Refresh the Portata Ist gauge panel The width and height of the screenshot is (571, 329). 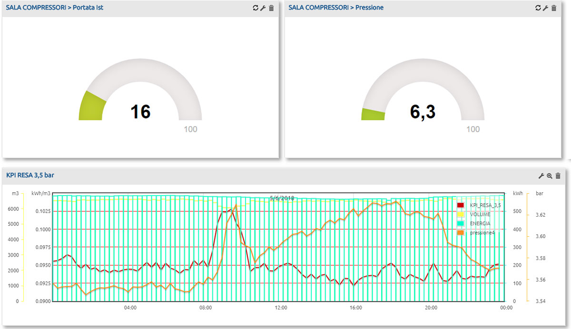tap(256, 8)
